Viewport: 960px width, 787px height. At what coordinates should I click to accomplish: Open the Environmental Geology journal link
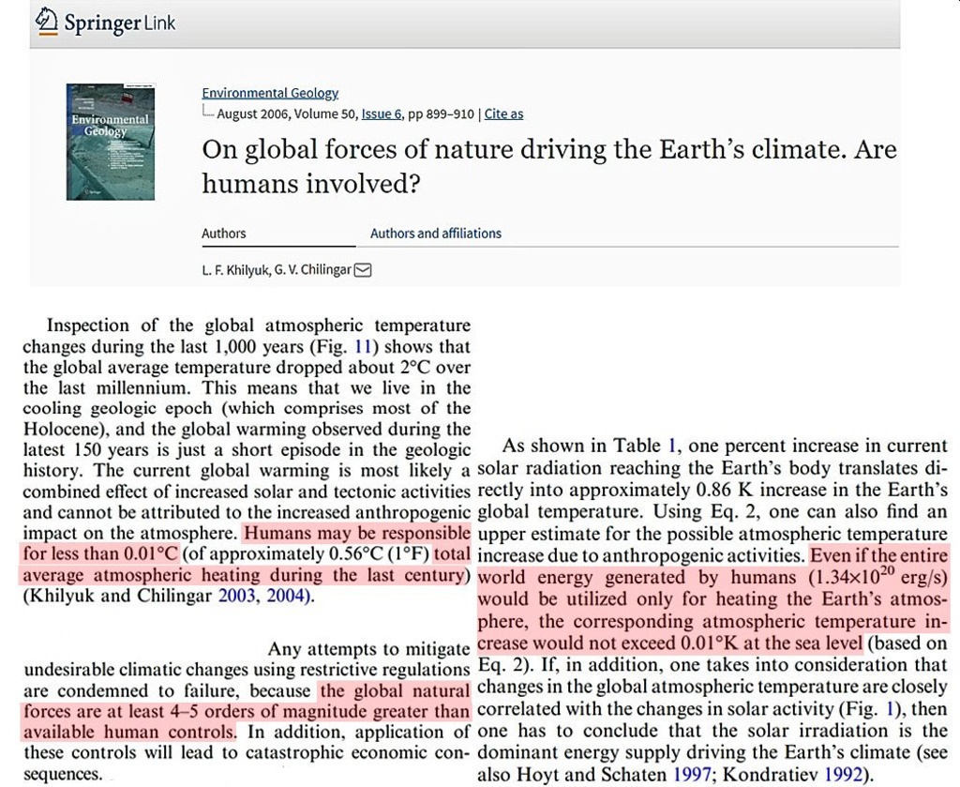click(x=270, y=93)
